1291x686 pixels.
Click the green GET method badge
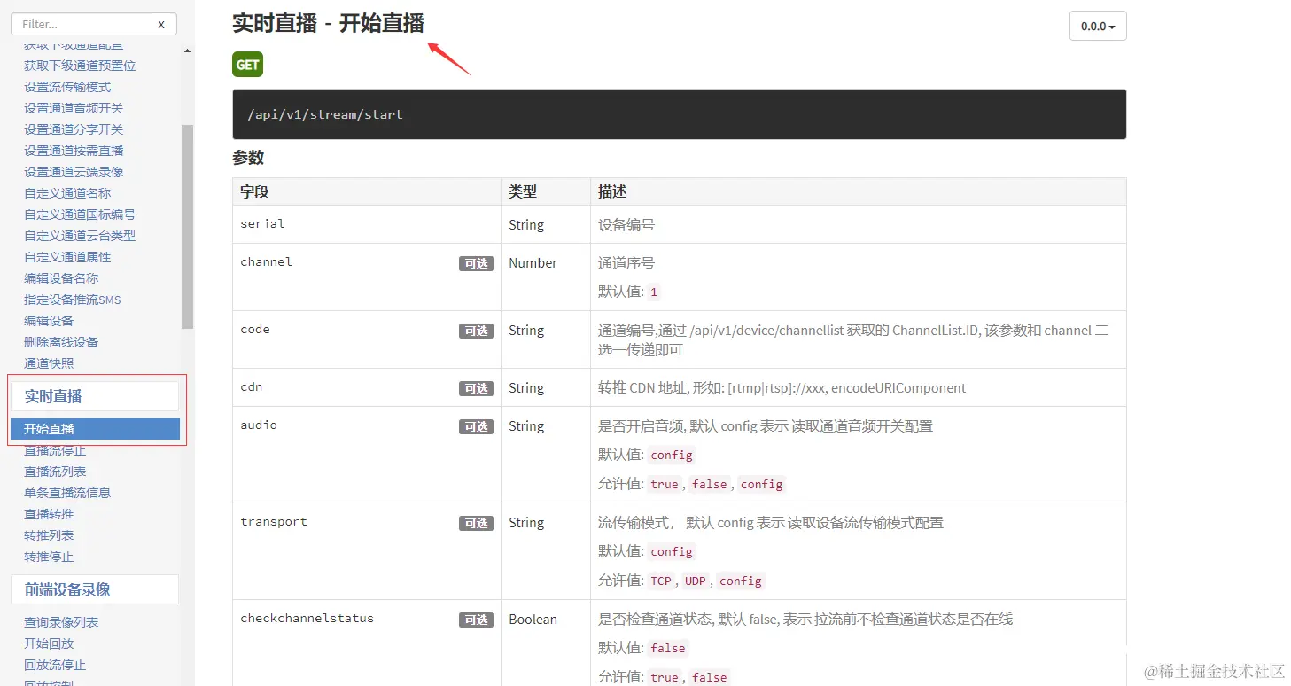[247, 65]
